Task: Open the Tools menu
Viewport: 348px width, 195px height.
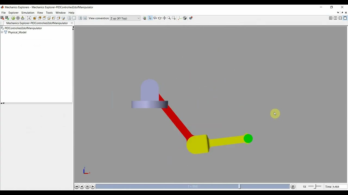Action: tap(49, 13)
